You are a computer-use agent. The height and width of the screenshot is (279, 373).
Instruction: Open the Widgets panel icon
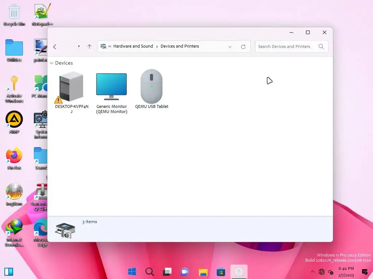[x=9, y=272]
